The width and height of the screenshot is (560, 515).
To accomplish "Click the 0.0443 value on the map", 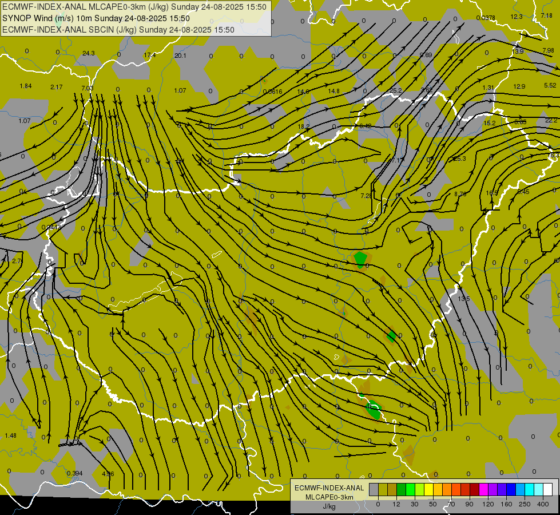I will click(51, 227).
